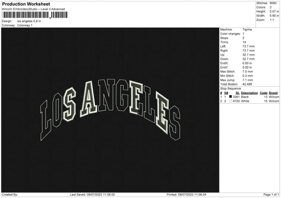This screenshot has height=198, width=281.
Task: Click the 'N#' column header
Action: (x=226, y=93)
